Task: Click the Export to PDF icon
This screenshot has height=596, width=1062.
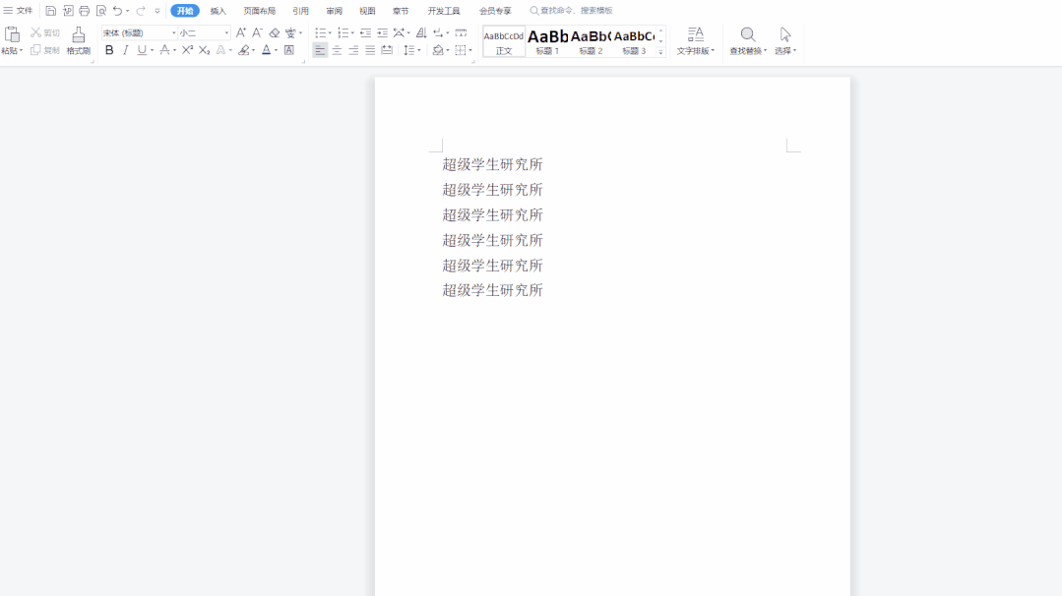Action: pyautogui.click(x=68, y=11)
